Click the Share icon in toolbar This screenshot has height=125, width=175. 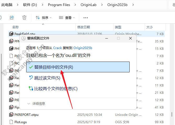[x=12, y=18]
